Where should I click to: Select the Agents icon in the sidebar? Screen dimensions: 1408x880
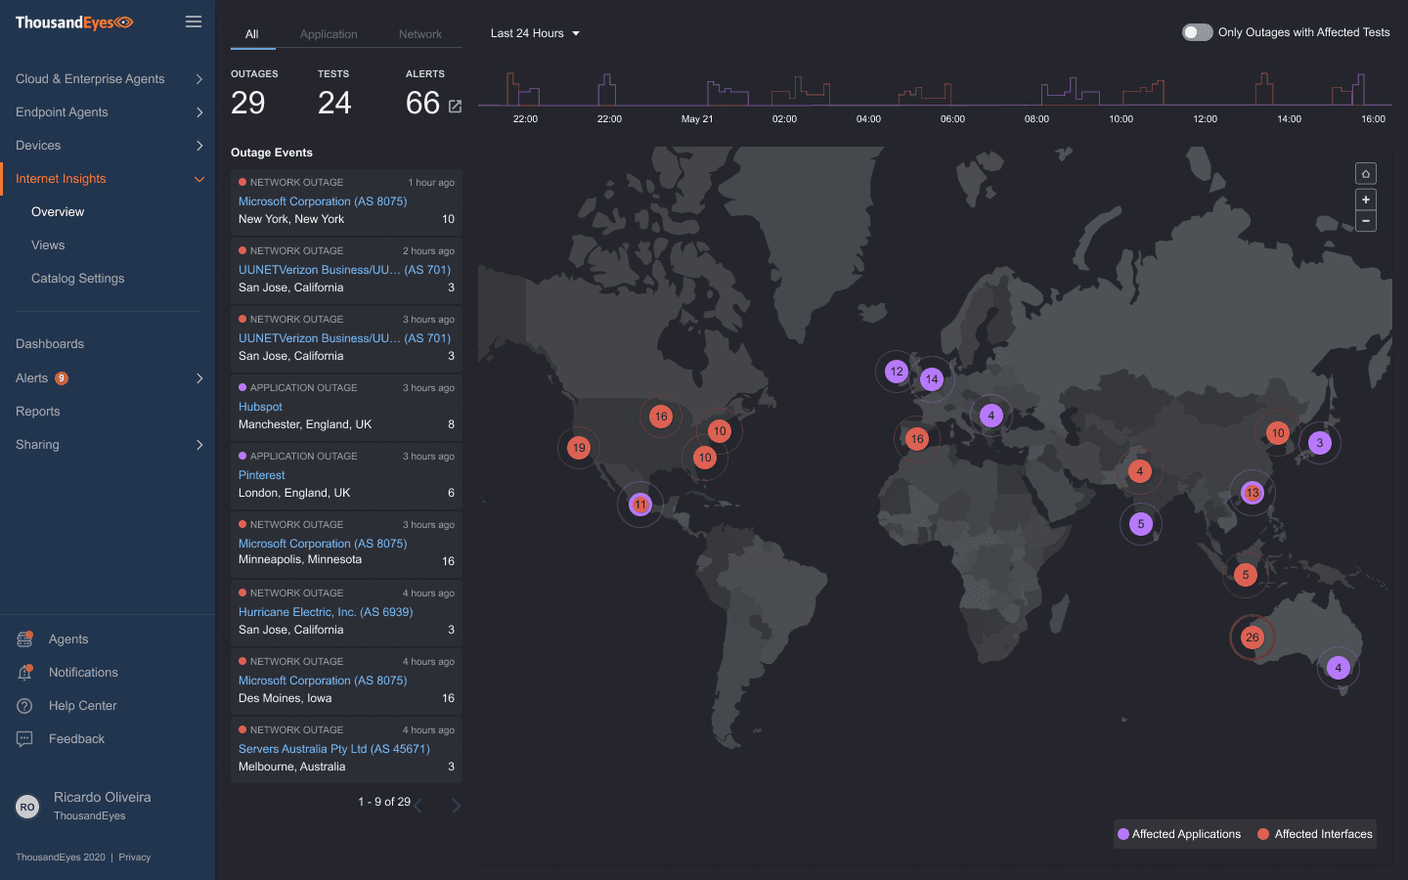coord(23,638)
